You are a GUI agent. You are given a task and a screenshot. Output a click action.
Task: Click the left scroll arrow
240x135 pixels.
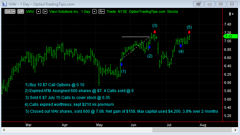click(4, 130)
